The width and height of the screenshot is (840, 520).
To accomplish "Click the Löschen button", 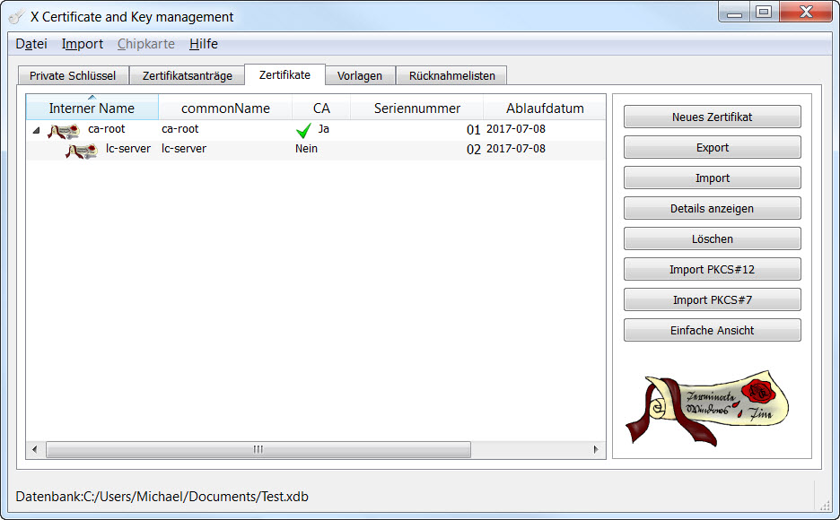I will pos(712,239).
